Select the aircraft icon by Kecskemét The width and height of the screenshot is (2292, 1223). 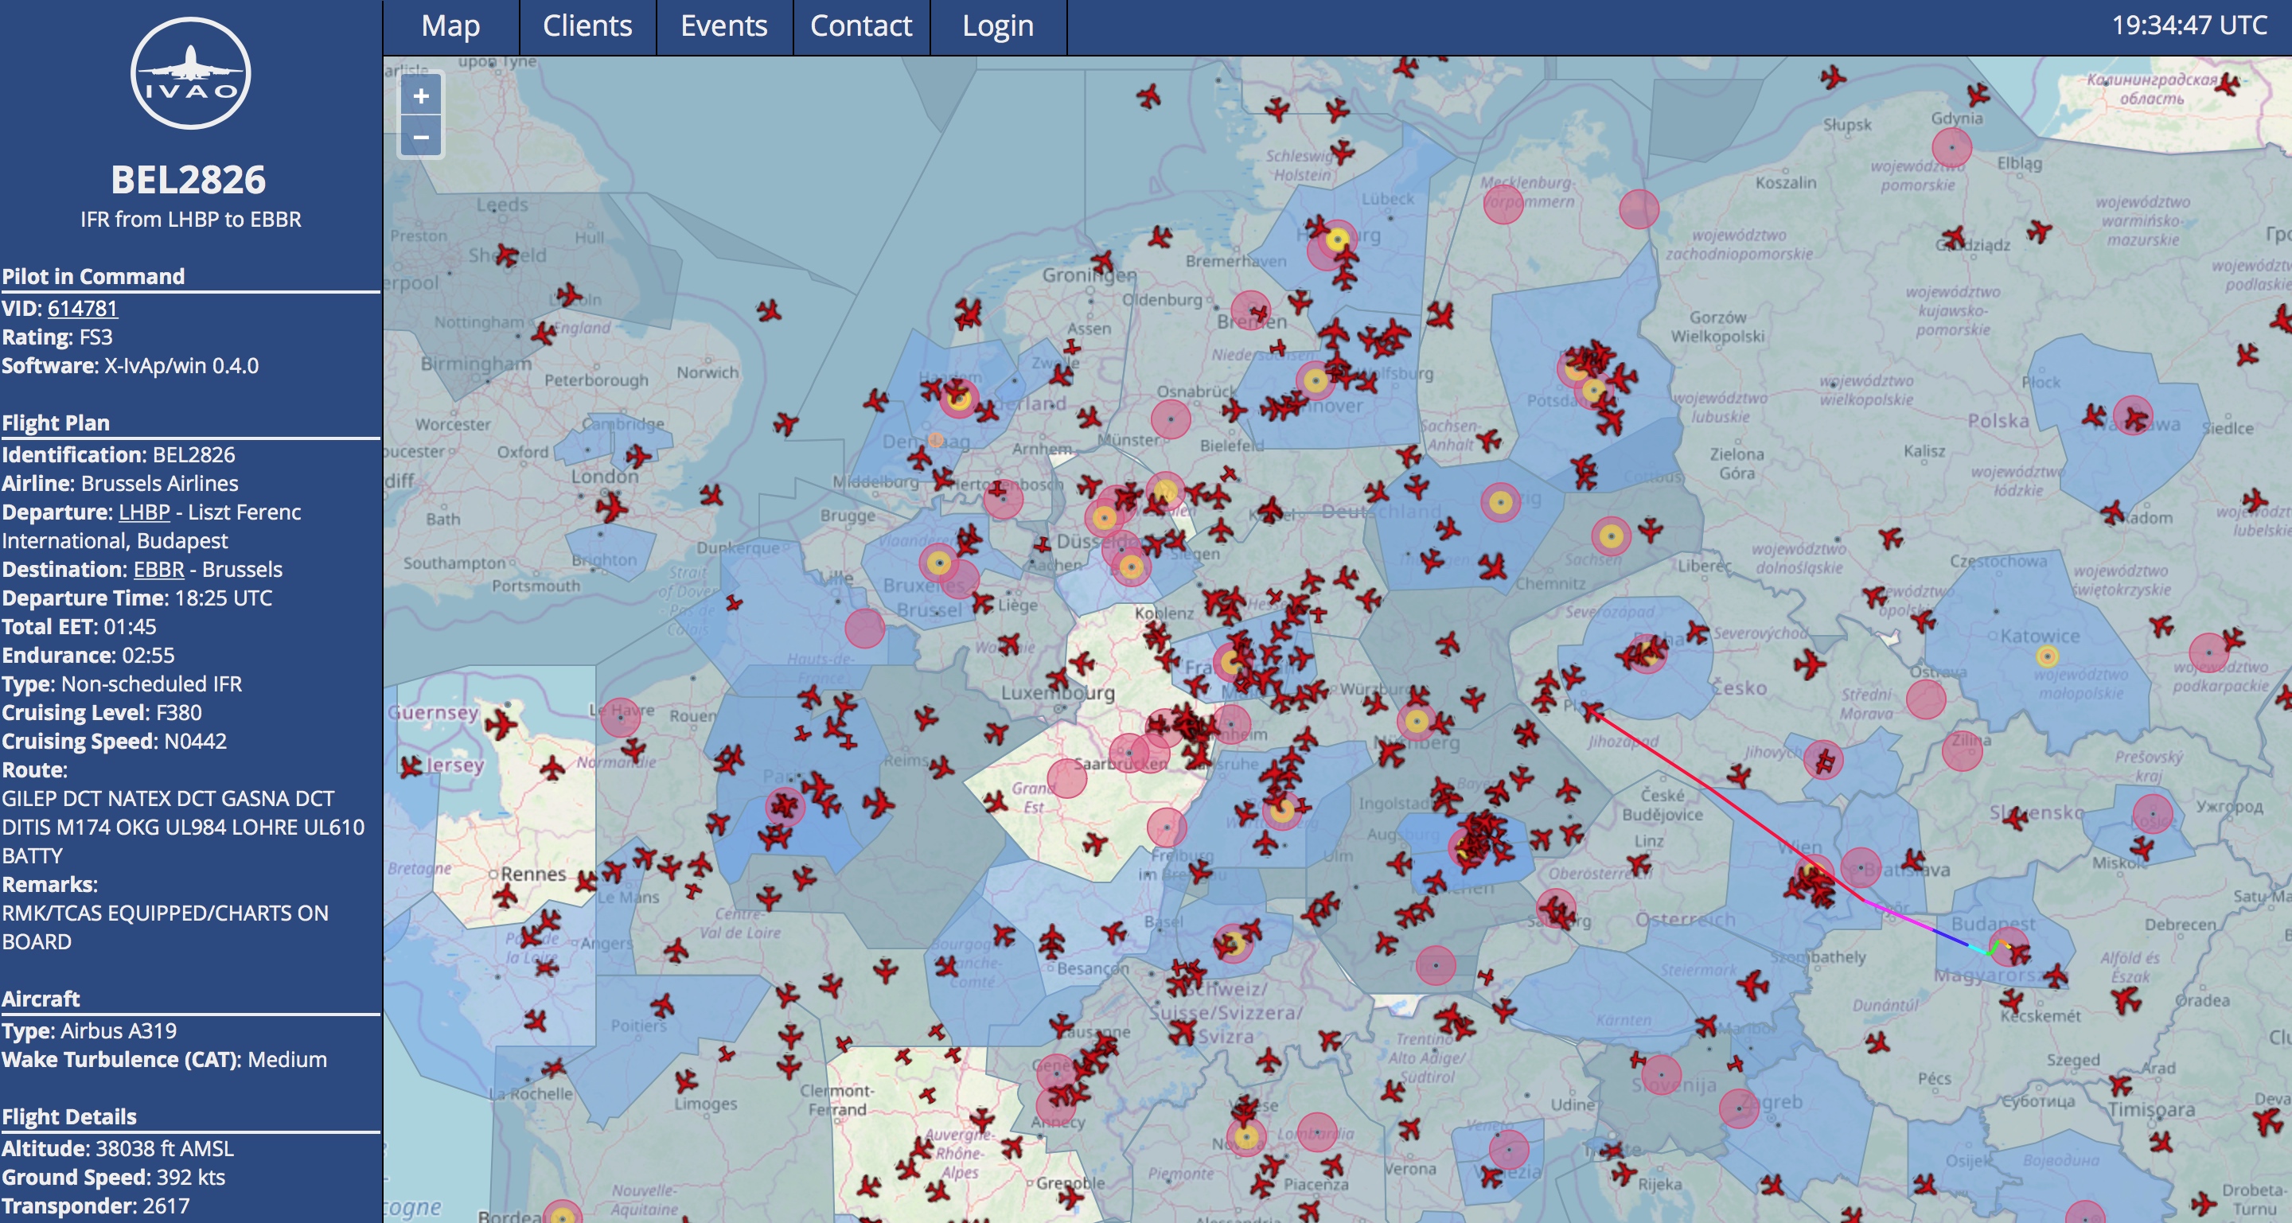click(2012, 1001)
